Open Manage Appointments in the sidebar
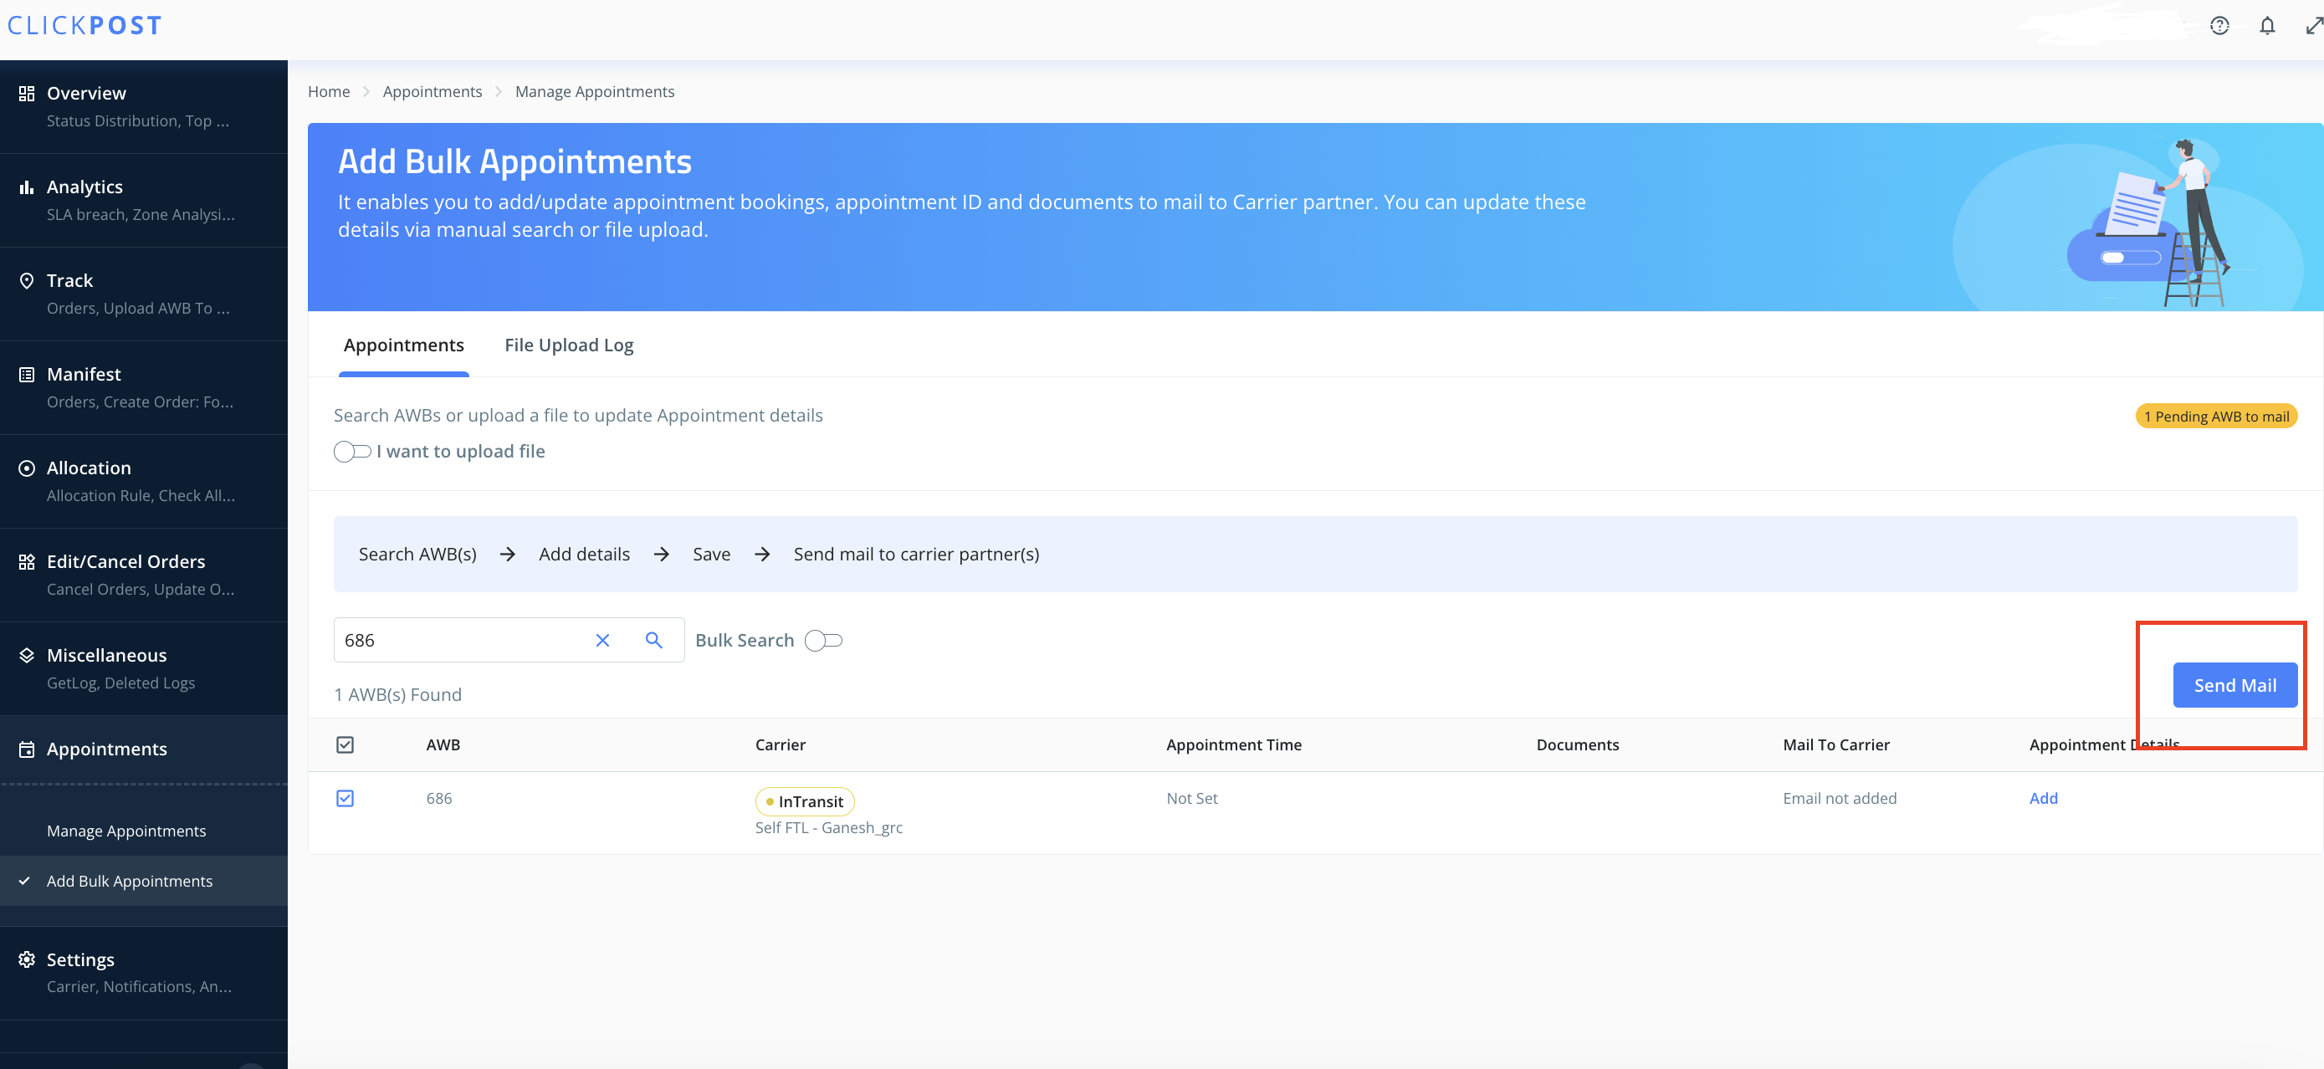2324x1069 pixels. (x=126, y=831)
